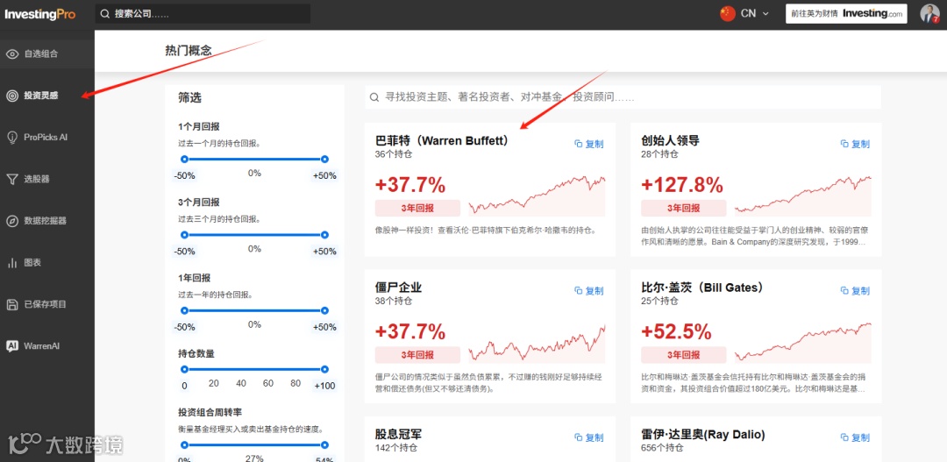Click the AI icon for WarrenAI
Viewport: 947px width, 462px height.
12,346
